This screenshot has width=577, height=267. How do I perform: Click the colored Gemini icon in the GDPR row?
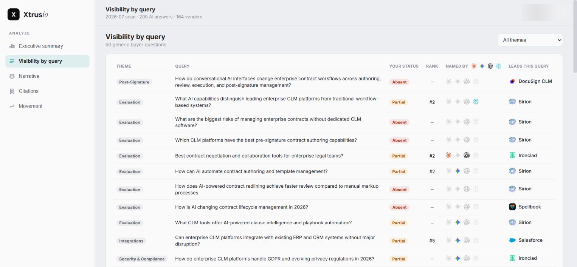[x=458, y=258]
